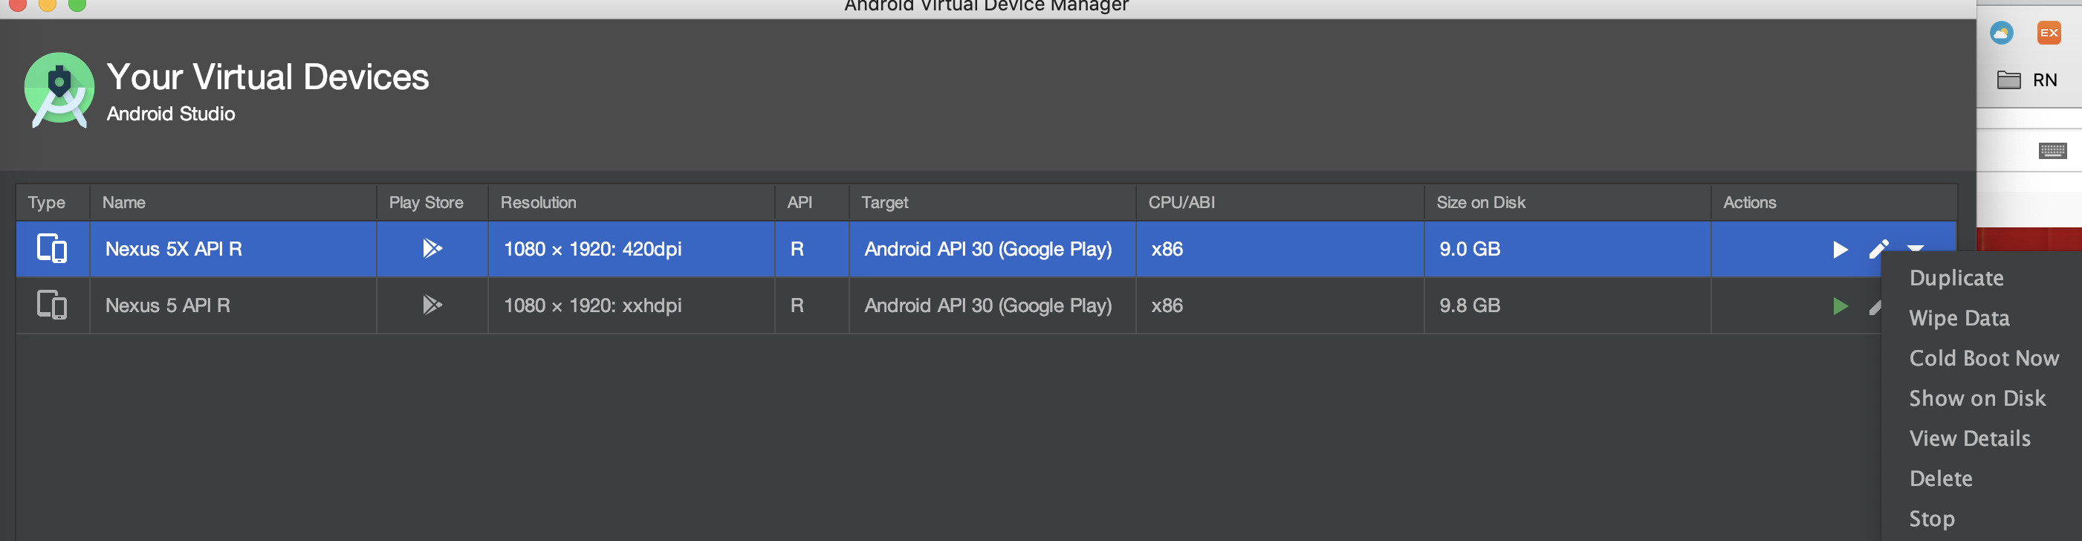Click the x86 cell in Nexus 5X row
This screenshot has height=541, width=2082.
coord(1280,249)
